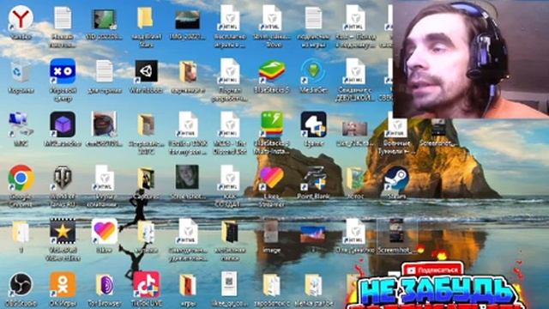Launch the Google Chrome shortcut

pos(21,178)
